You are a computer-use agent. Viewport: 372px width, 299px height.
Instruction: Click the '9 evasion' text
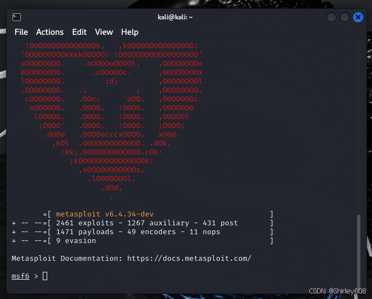[76, 241]
